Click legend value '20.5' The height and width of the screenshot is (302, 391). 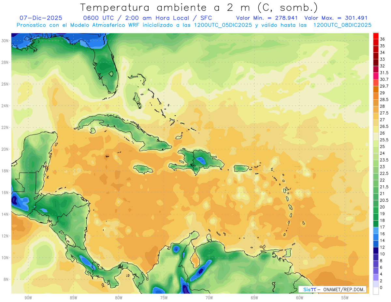[x=384, y=200]
